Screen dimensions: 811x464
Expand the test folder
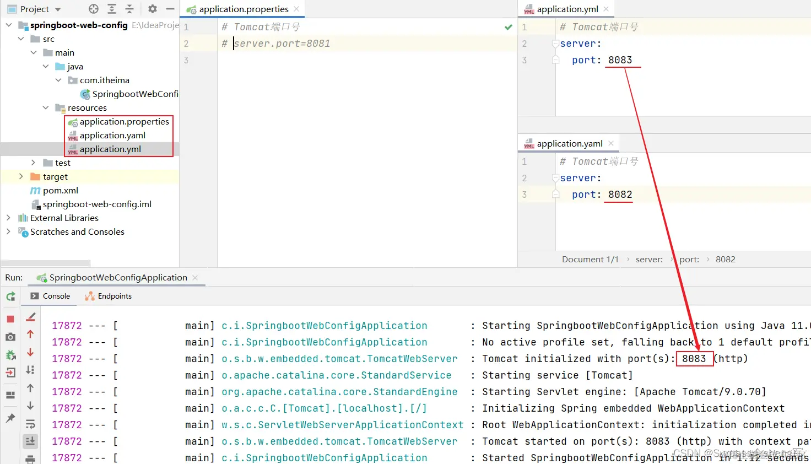[34, 163]
